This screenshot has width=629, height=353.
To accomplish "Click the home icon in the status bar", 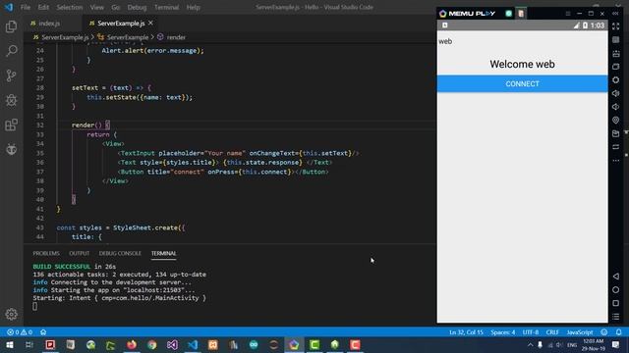I will click(43, 332).
